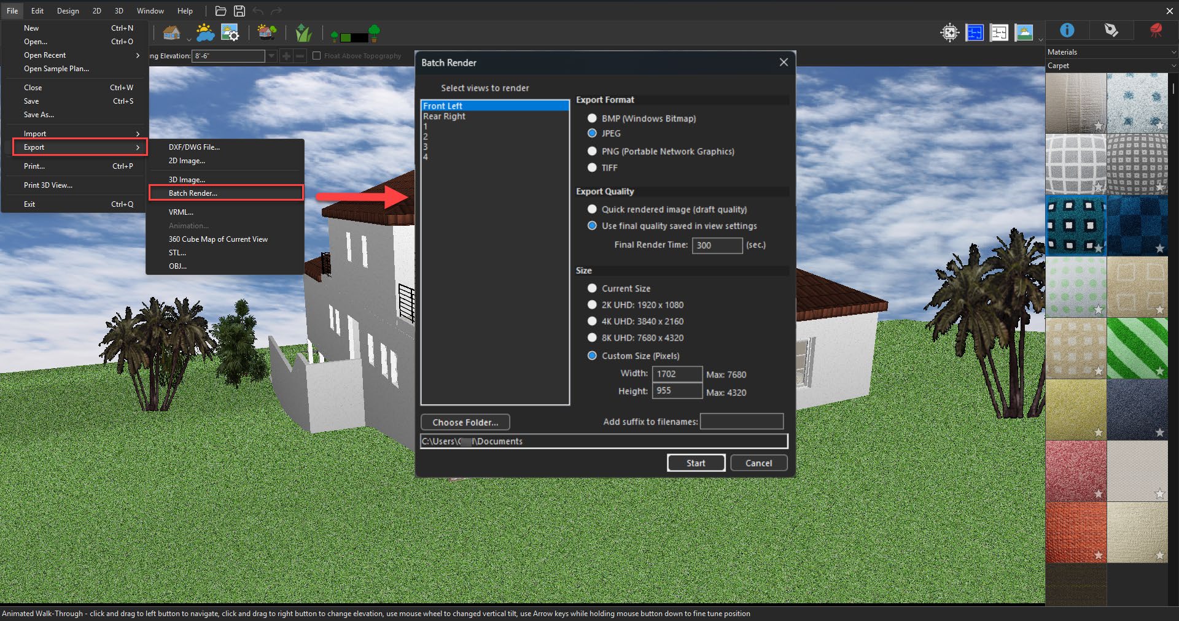This screenshot has width=1179, height=621.
Task: Open the blue information panel icon
Action: click(x=1067, y=30)
